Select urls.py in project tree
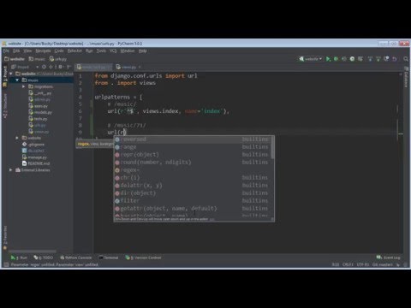Image resolution: width=411 pixels, height=308 pixels. pos(37,125)
